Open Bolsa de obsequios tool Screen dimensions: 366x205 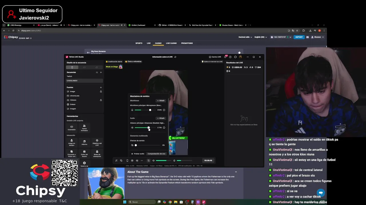pyautogui.click(x=97, y=154)
